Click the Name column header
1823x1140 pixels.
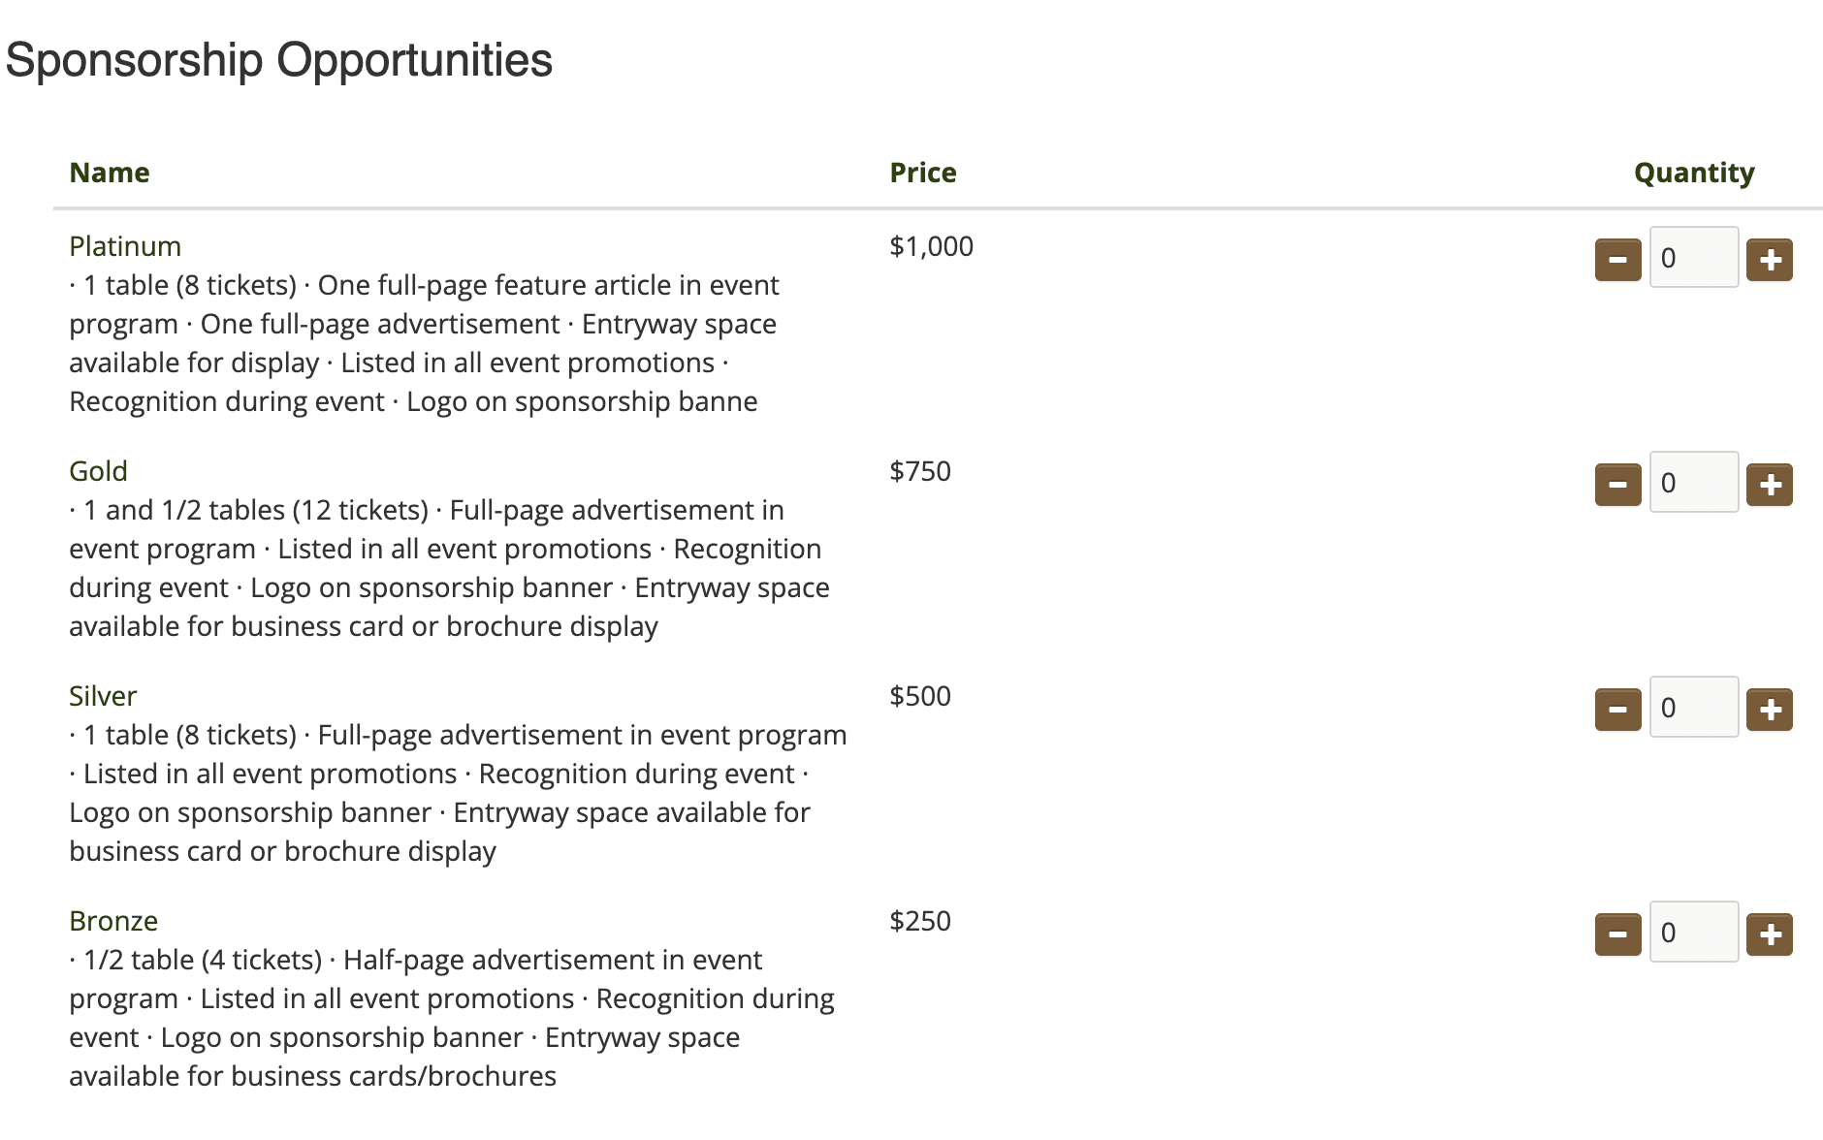[x=110, y=173]
